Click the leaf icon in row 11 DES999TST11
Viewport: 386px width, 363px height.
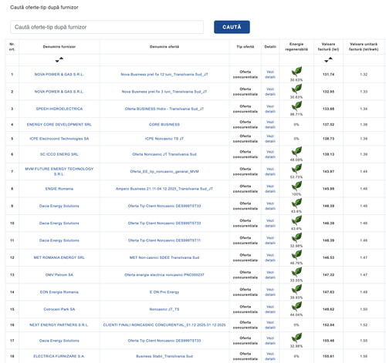click(296, 237)
